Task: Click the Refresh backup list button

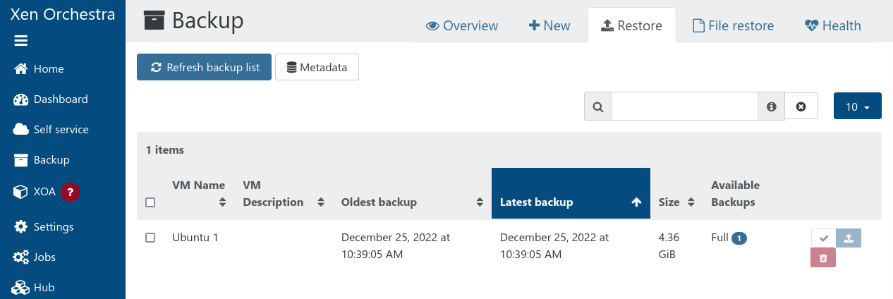Action: 204,68
